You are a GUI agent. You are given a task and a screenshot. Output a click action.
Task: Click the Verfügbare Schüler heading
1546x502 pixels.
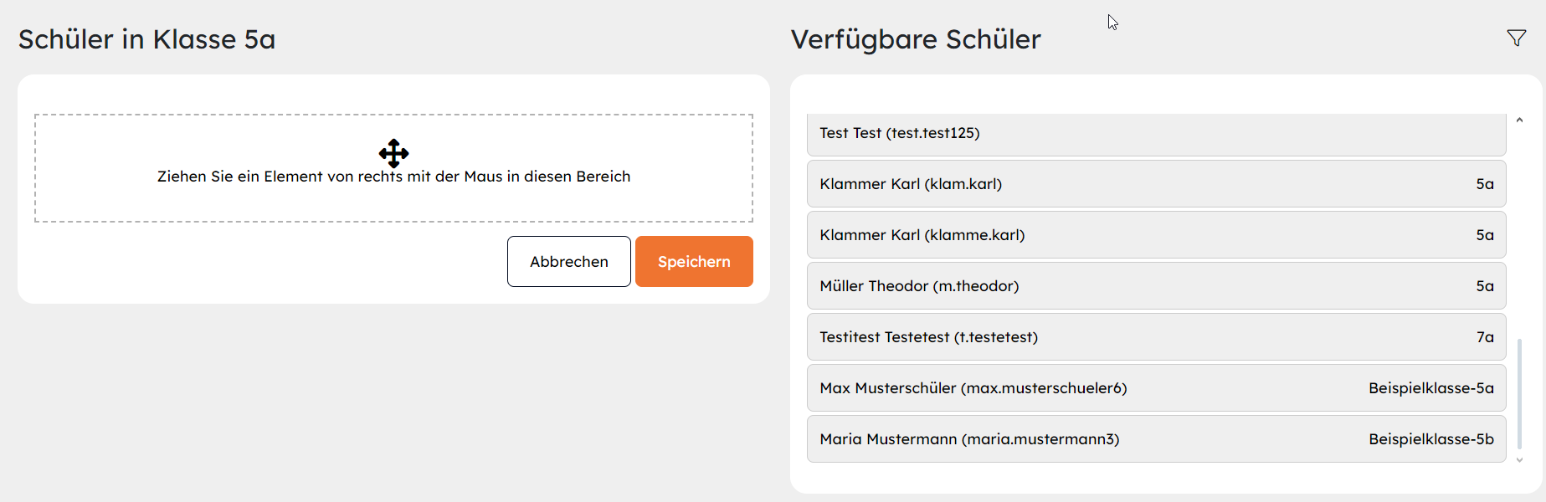[916, 39]
